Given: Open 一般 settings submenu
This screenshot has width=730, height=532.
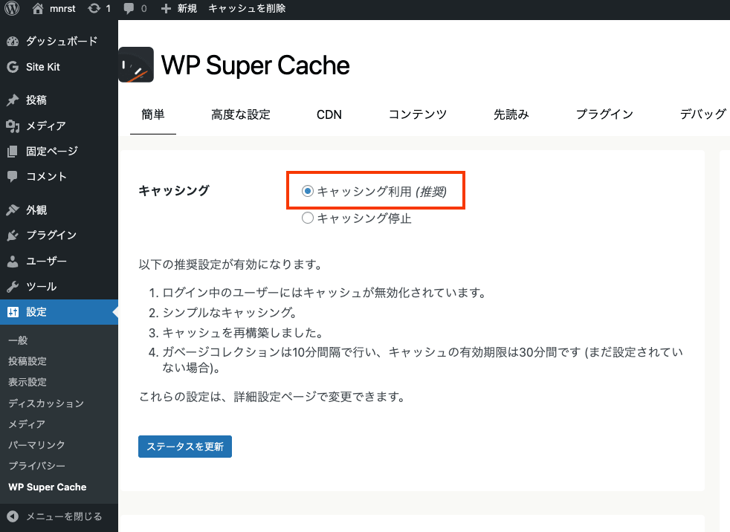Looking at the screenshot, I should tap(18, 340).
